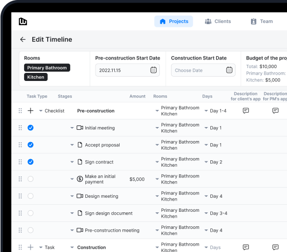The height and width of the screenshot is (252, 287).
Task: Check the Design meeting checkbox
Action: [x=31, y=196]
